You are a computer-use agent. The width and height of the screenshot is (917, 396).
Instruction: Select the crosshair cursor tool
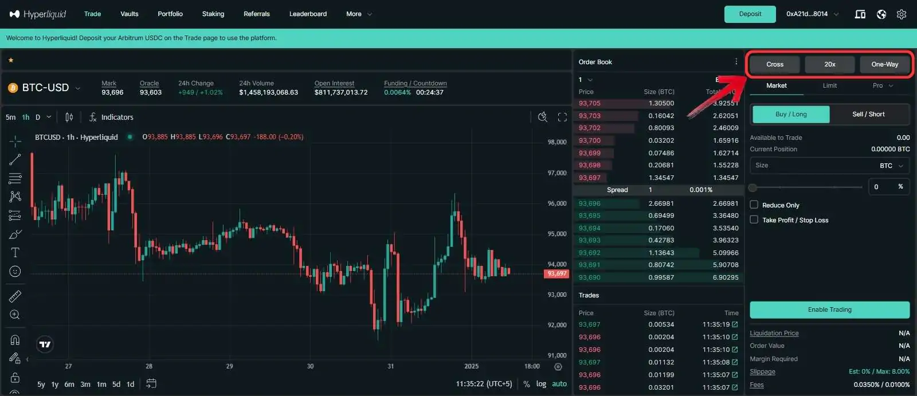(x=15, y=140)
